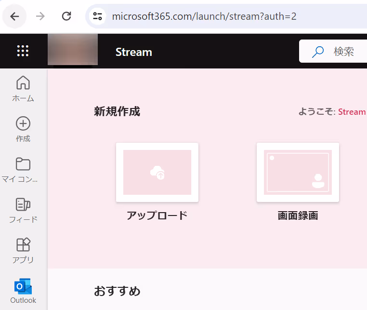Select the microsoft365.com address bar URL
The height and width of the screenshot is (310, 367).
pyautogui.click(x=204, y=16)
